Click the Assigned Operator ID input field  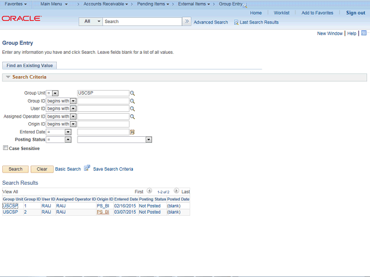103,117
